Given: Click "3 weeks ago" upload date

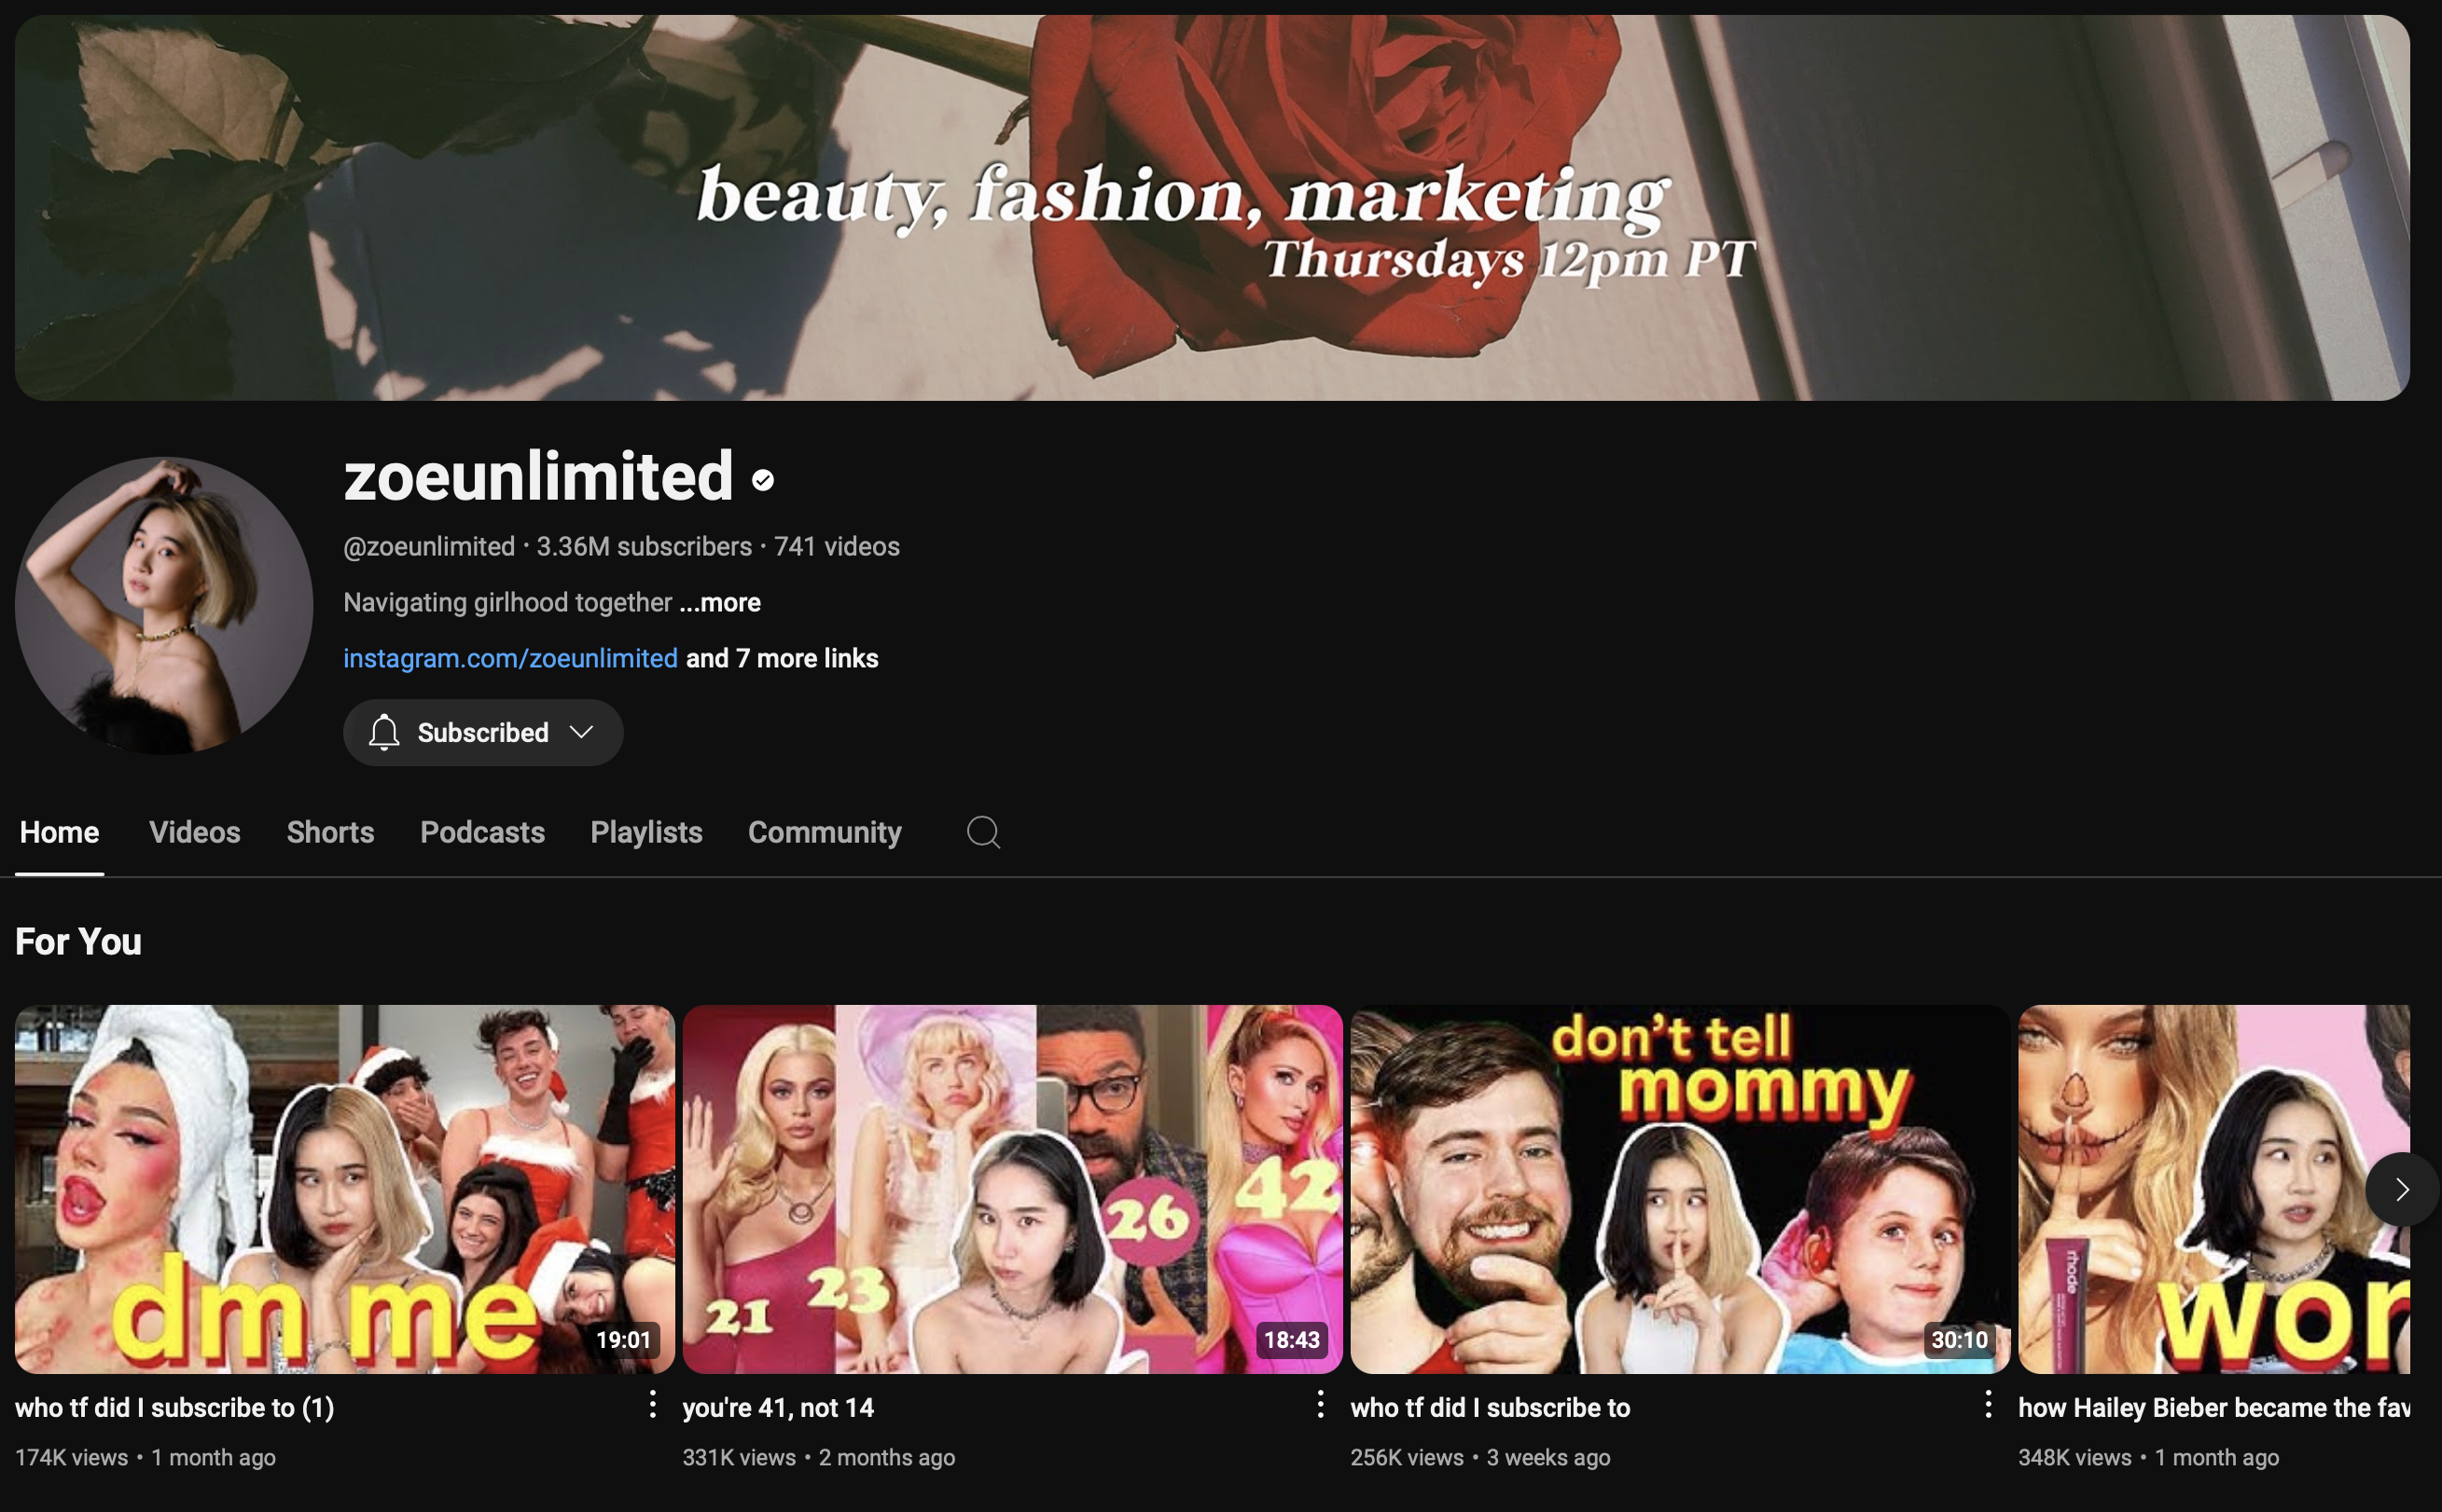Looking at the screenshot, I should pos(1547,1457).
